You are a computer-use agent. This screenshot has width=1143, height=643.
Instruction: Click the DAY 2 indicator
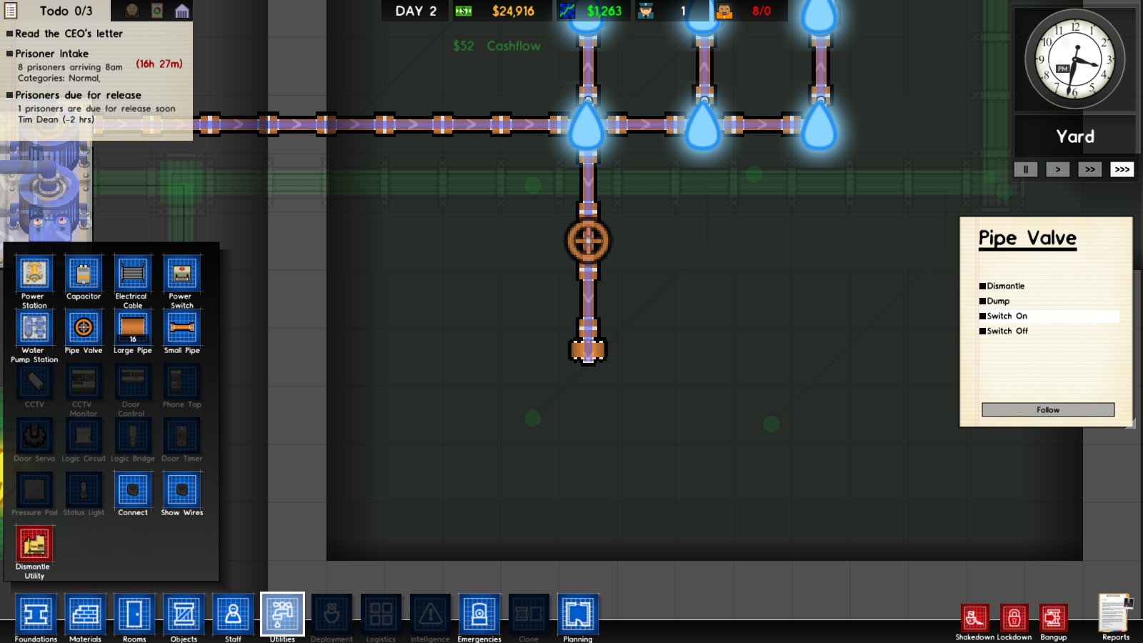(x=416, y=11)
